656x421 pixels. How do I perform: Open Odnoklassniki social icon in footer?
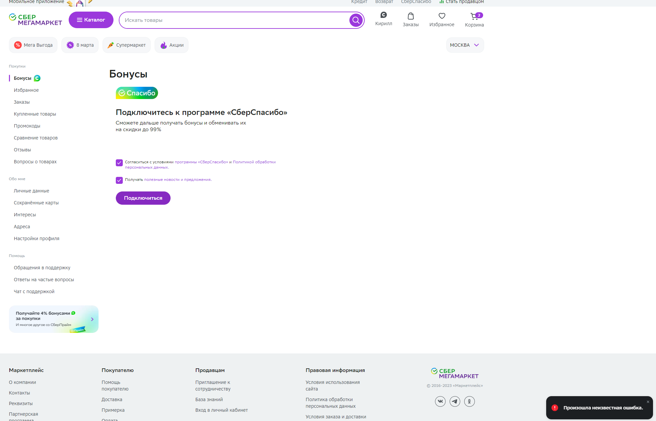(x=470, y=401)
